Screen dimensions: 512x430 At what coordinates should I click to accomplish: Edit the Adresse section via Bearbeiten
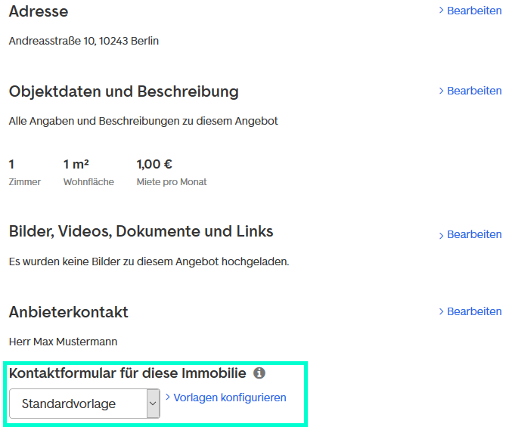[x=474, y=11]
